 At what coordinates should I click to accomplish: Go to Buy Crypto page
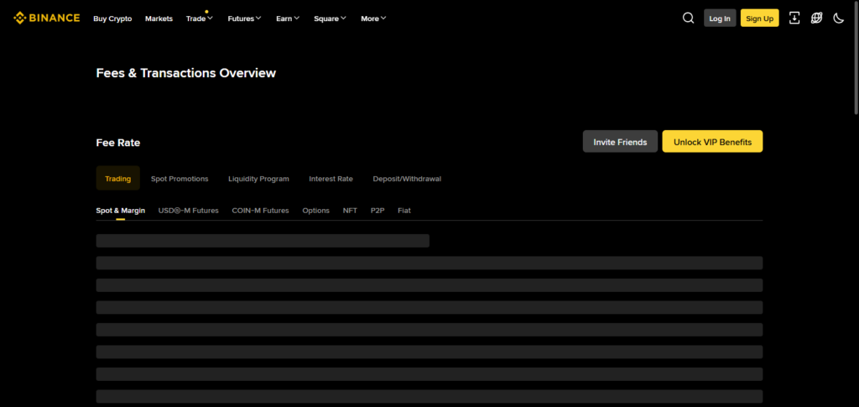click(112, 18)
